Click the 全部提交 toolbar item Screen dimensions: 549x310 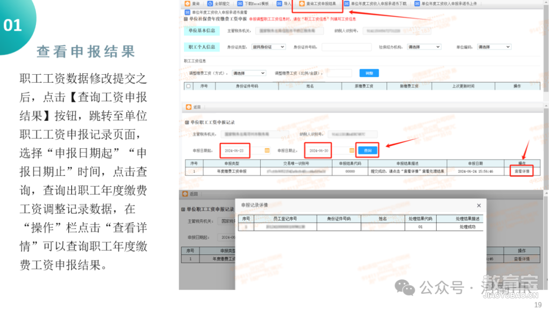pyautogui.click(x=219, y=4)
